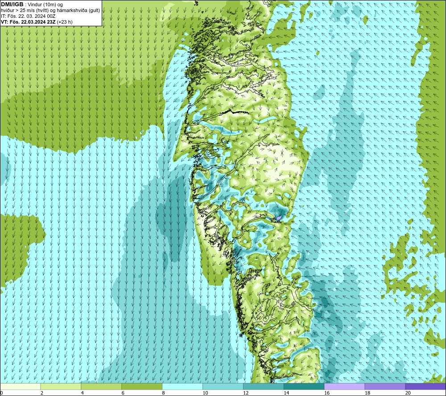Click the "8" label on the wind scale
Screen dimensions: 446x396
coord(163,393)
